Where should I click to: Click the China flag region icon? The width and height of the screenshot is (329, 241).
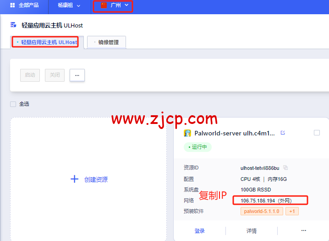point(104,5)
